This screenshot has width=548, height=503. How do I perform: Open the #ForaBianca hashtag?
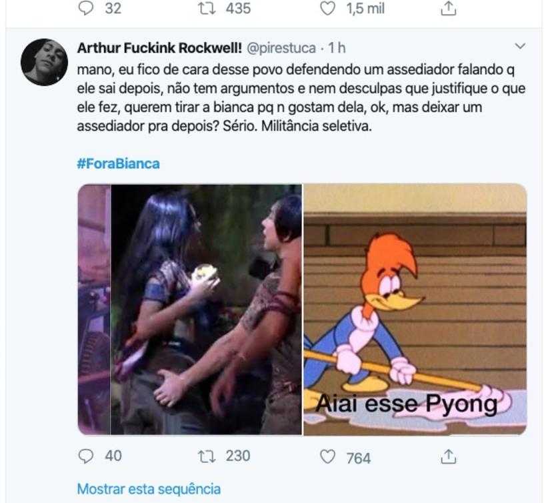(118, 163)
